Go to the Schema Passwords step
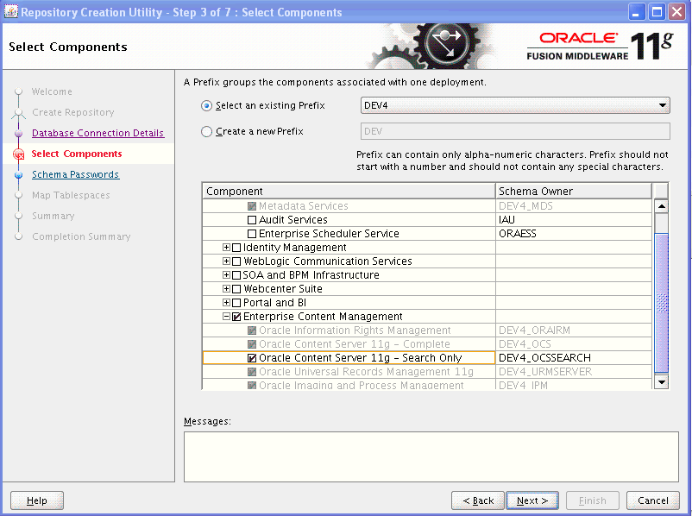 click(75, 175)
